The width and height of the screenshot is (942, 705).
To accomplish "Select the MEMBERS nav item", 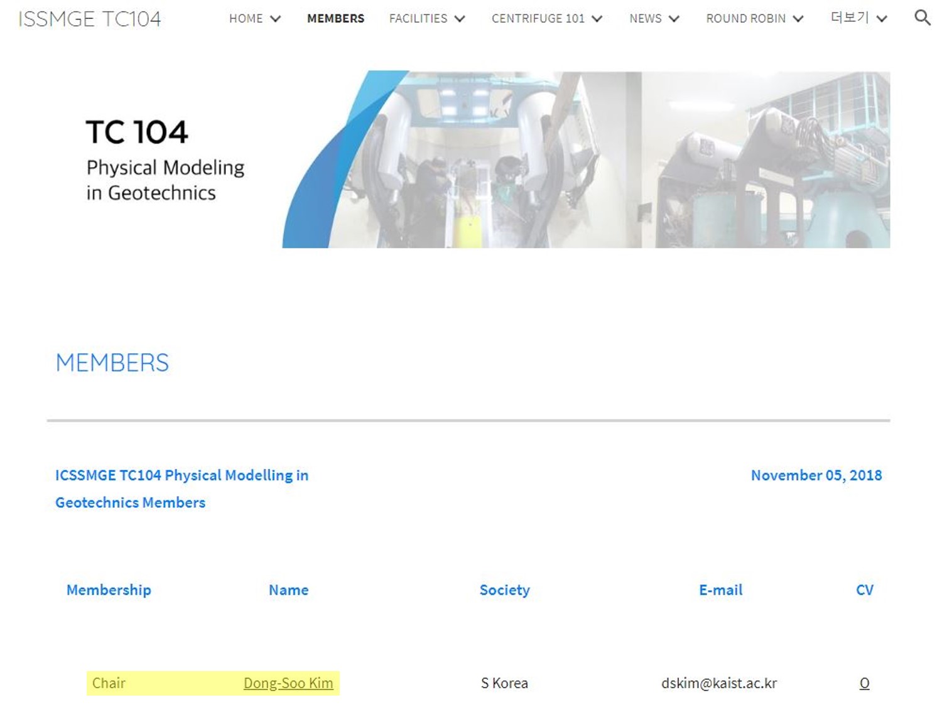I will coord(335,19).
